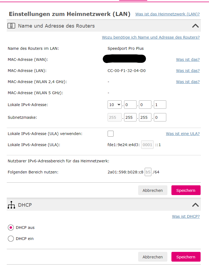Open 'Wozu benötige ich Name und Adresse' link

151,37
